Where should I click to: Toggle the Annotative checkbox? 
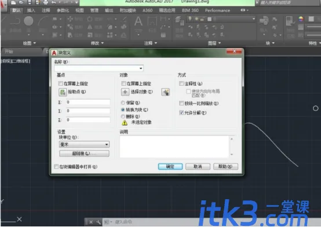click(181, 83)
